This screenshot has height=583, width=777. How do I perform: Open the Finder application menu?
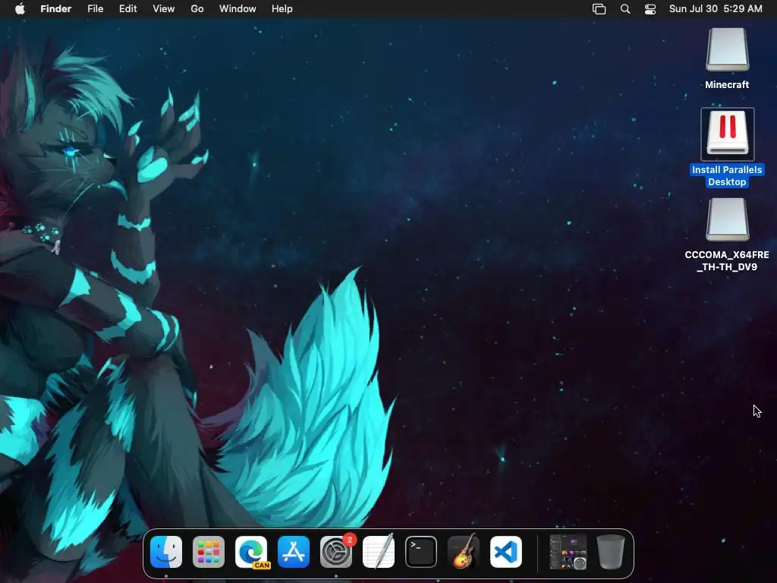(x=56, y=9)
